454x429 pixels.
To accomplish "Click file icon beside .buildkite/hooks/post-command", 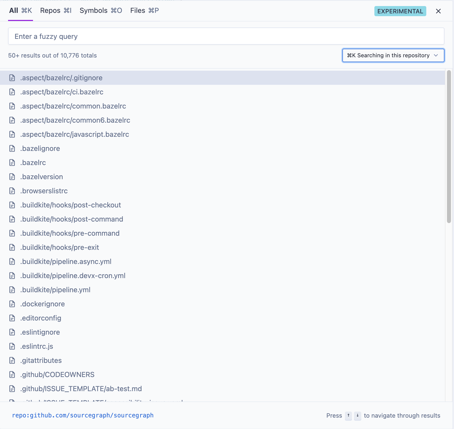I will [x=12, y=219].
